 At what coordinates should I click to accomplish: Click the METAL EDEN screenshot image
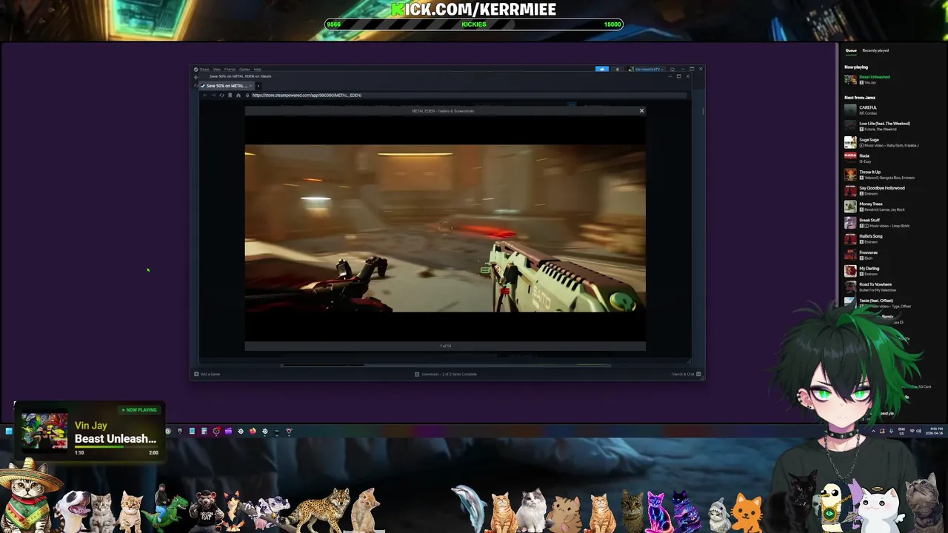(x=445, y=228)
